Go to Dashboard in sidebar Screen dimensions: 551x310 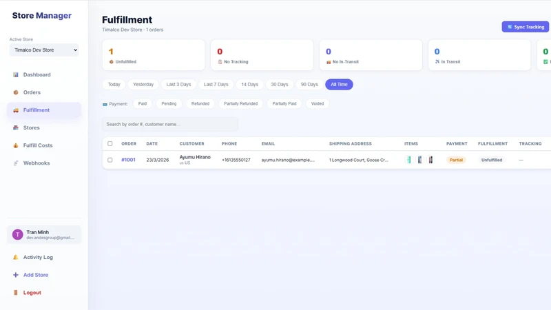(44, 75)
